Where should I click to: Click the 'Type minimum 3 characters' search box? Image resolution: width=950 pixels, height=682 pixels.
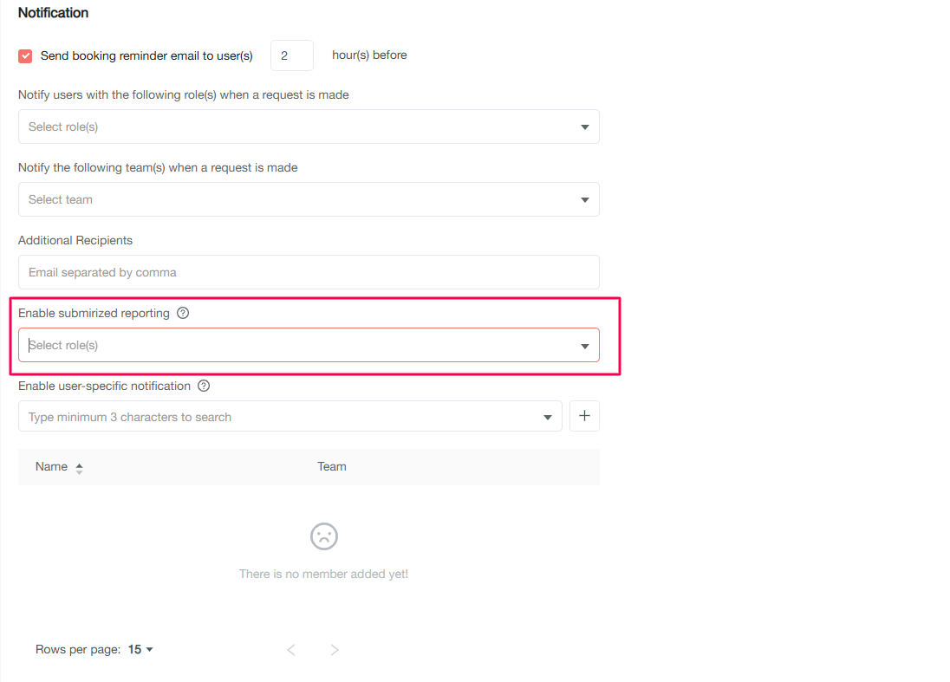(x=277, y=417)
